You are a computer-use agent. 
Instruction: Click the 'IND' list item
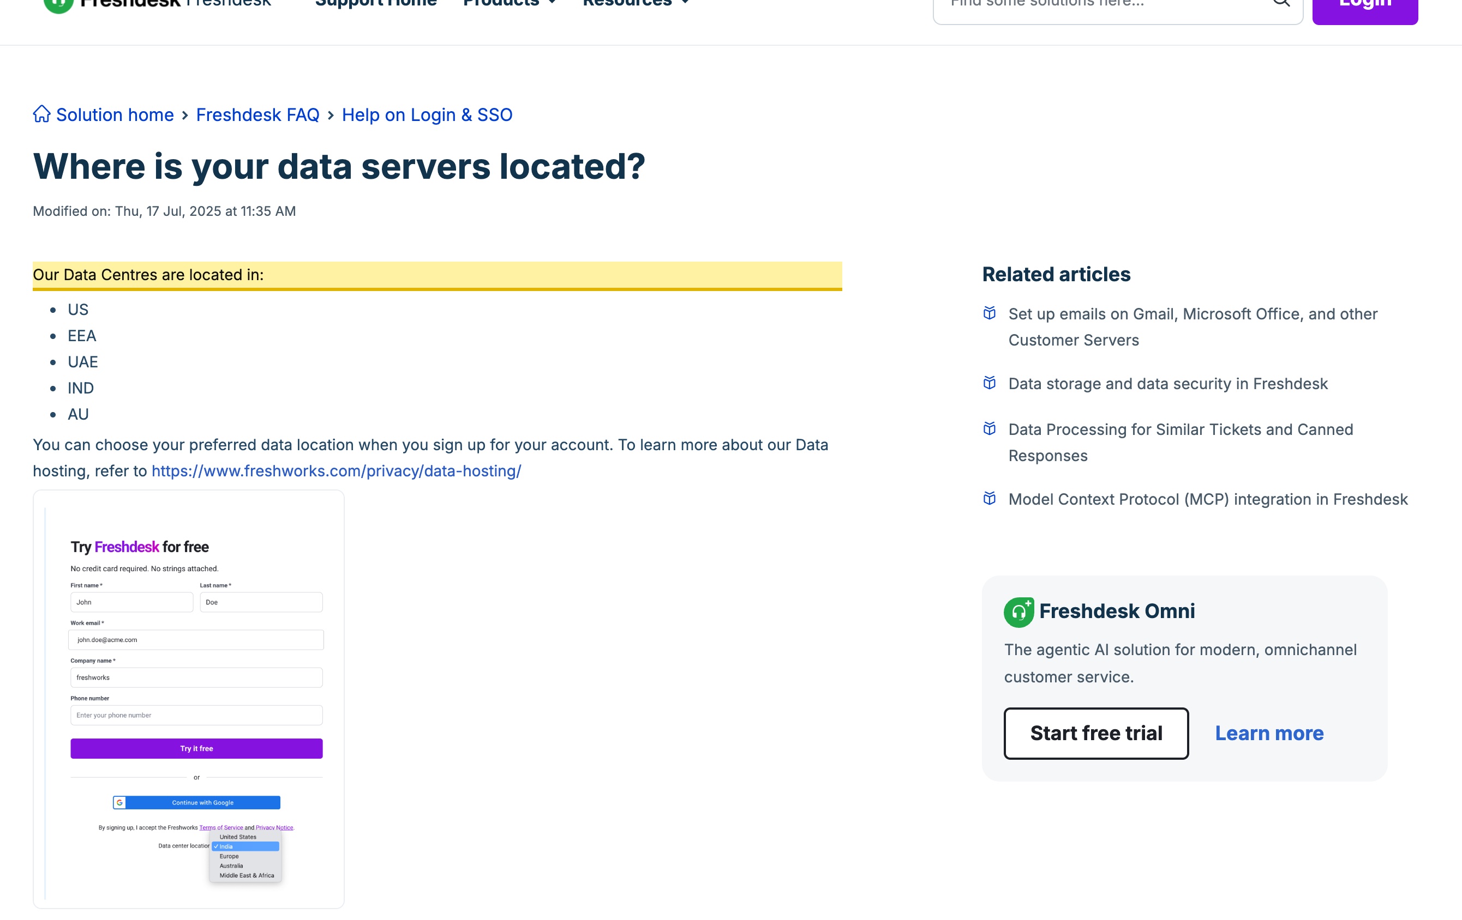pyautogui.click(x=81, y=388)
